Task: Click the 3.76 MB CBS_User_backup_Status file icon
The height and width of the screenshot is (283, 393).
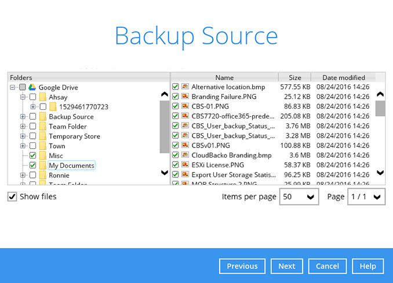Action: pos(185,126)
